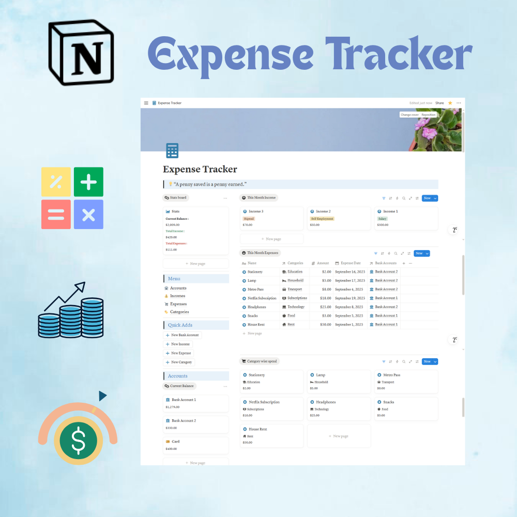Open the three-dot page options menu

pyautogui.click(x=459, y=103)
